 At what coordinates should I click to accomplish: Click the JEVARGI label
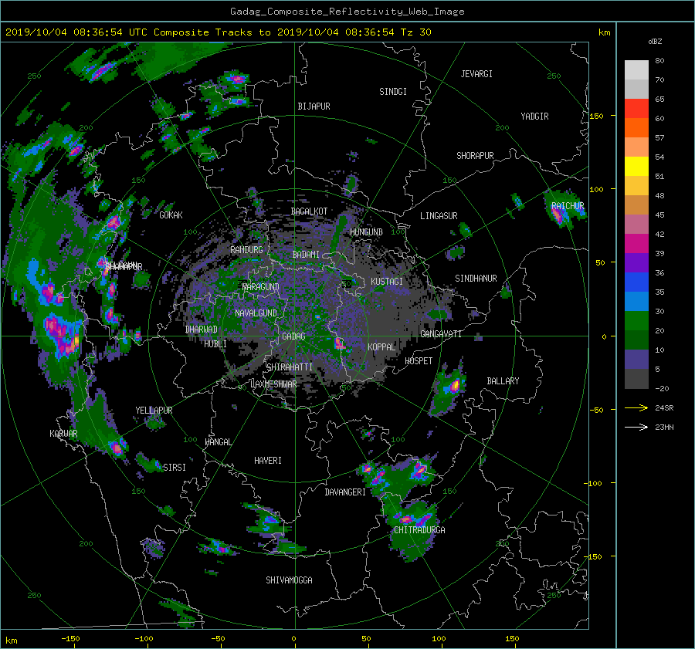476,74
